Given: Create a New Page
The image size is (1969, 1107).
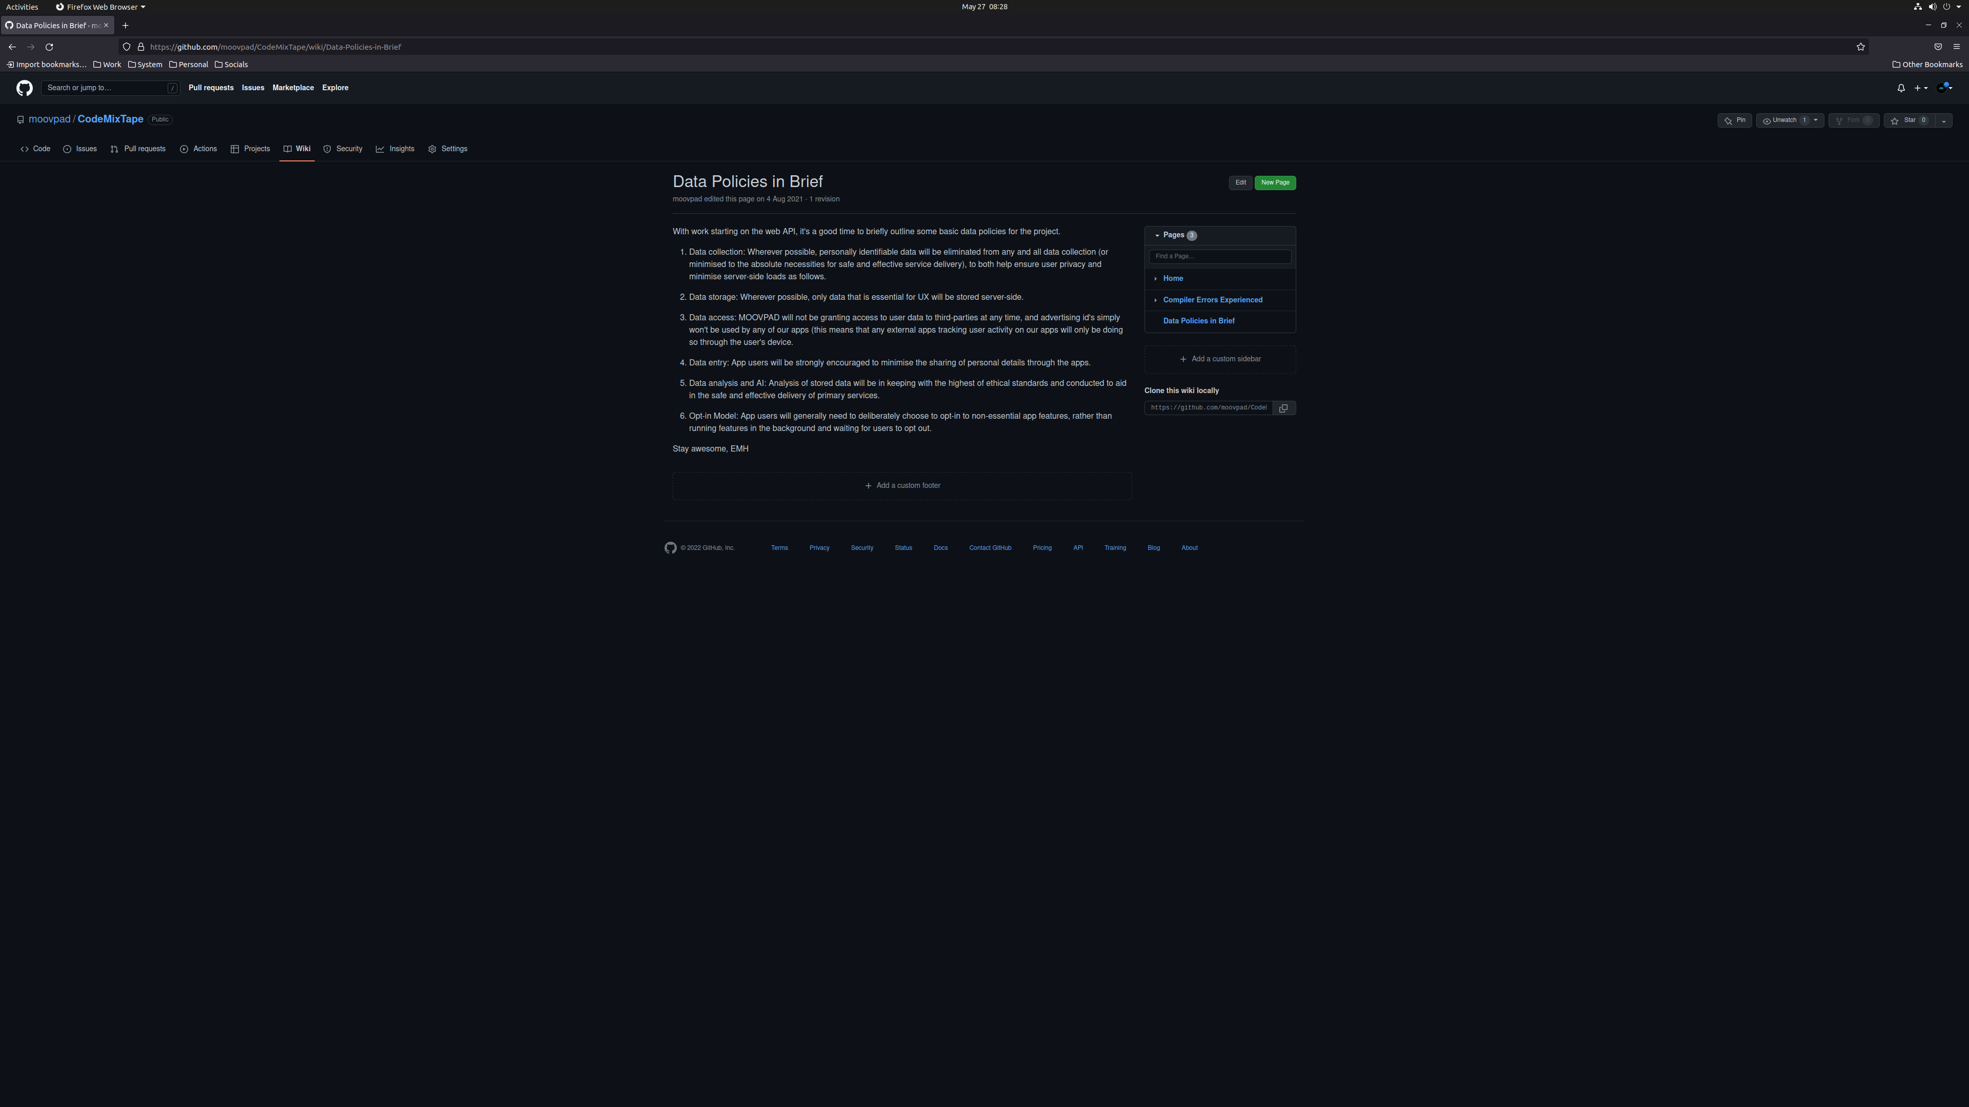Looking at the screenshot, I should 1275,182.
